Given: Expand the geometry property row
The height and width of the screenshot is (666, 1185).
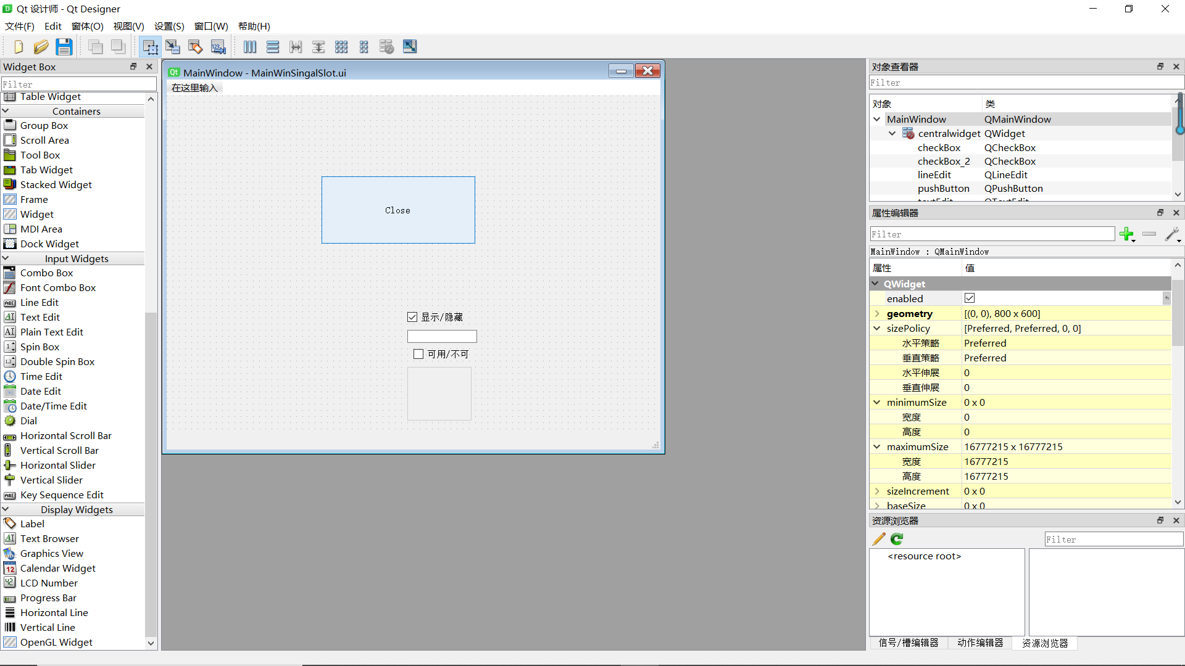Looking at the screenshot, I should click(x=877, y=313).
